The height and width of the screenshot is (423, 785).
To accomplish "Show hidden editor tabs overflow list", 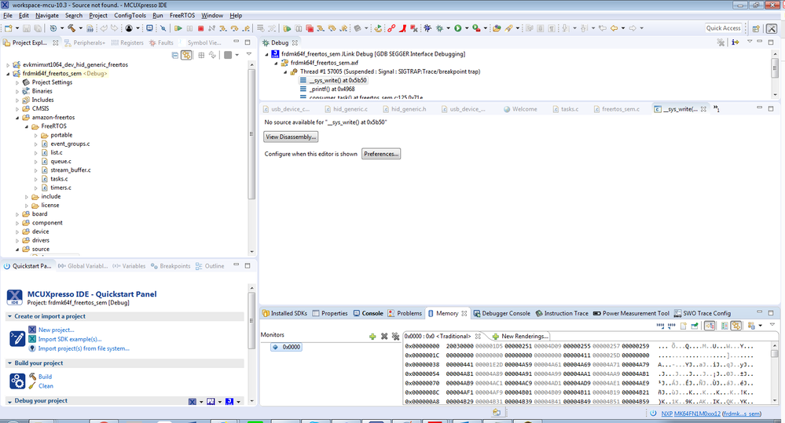I will pyautogui.click(x=717, y=108).
